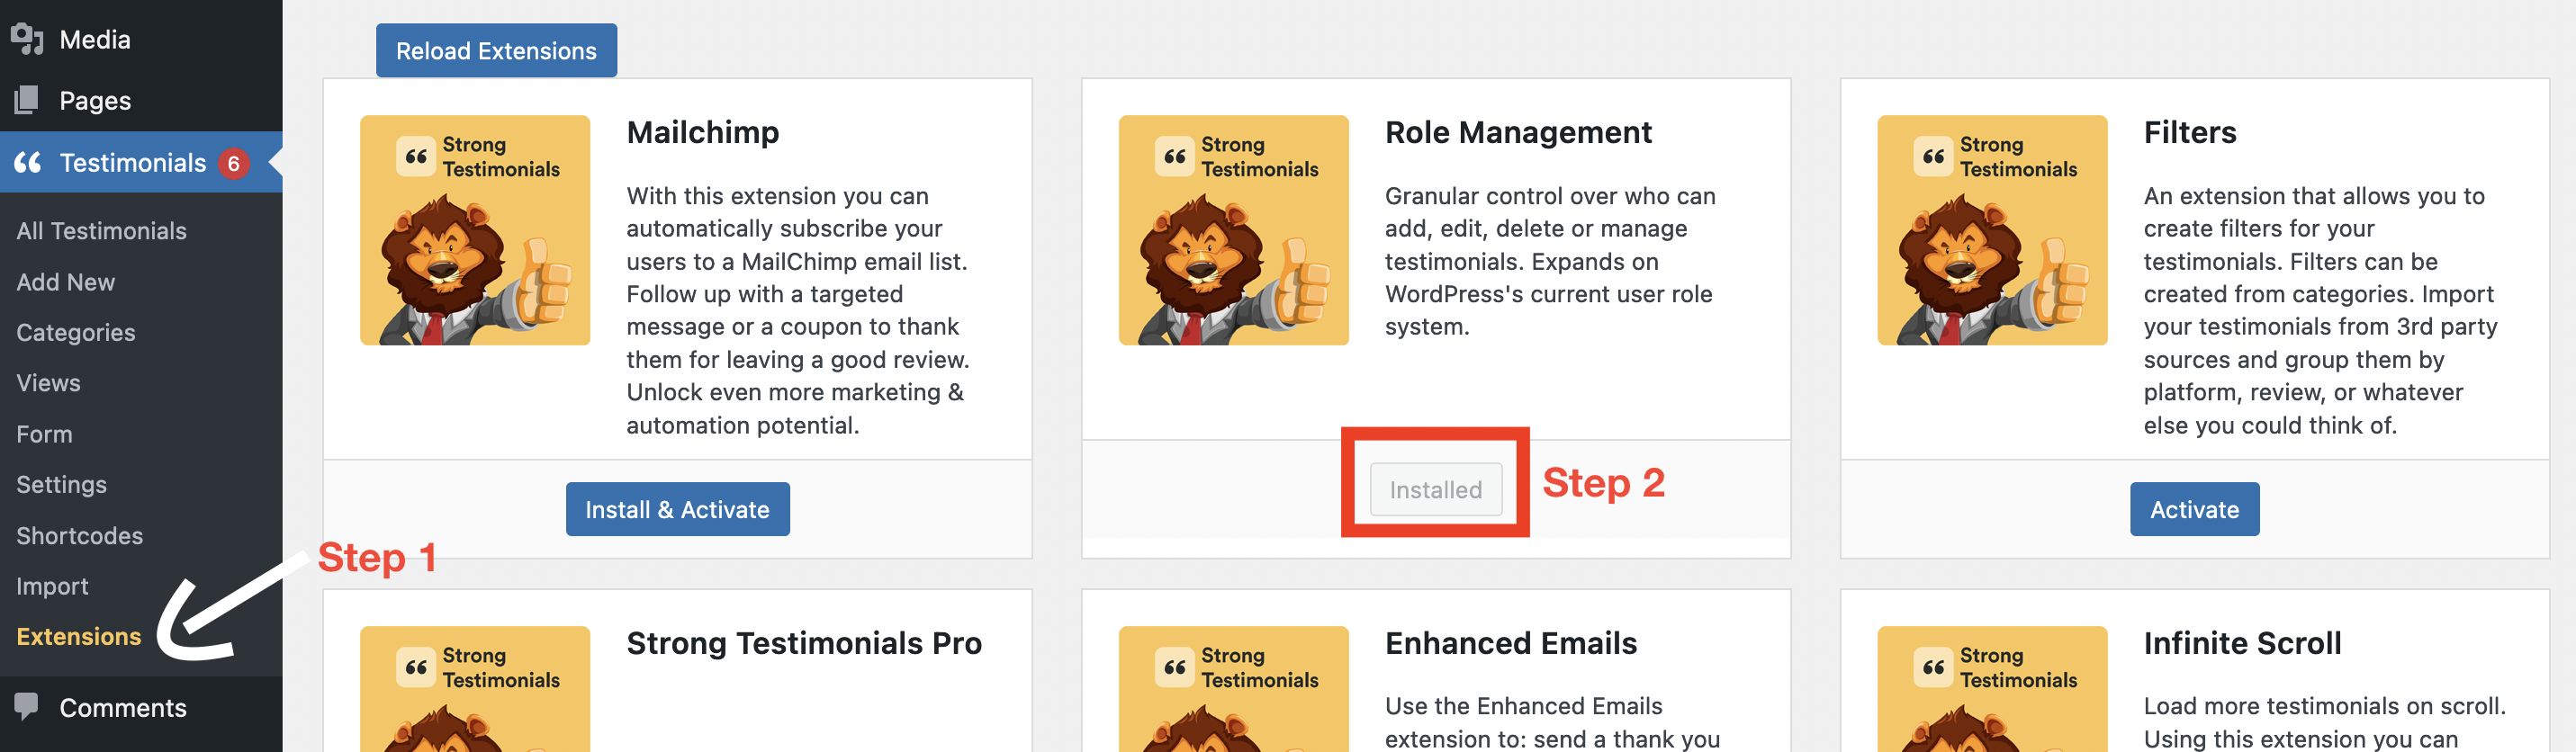This screenshot has width=2576, height=752.
Task: Open the Shortcodes submenu item
Action: [79, 535]
